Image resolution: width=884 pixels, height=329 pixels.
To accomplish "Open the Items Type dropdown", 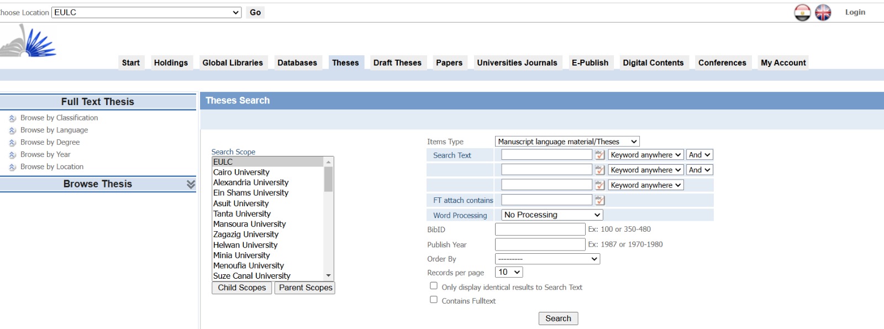I will click(x=567, y=142).
